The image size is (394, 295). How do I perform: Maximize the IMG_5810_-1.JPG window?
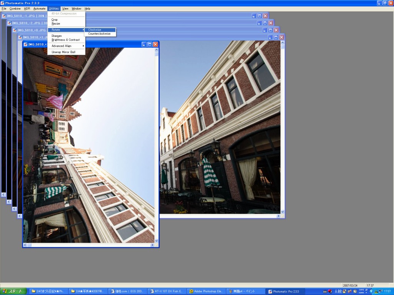tap(260, 16)
